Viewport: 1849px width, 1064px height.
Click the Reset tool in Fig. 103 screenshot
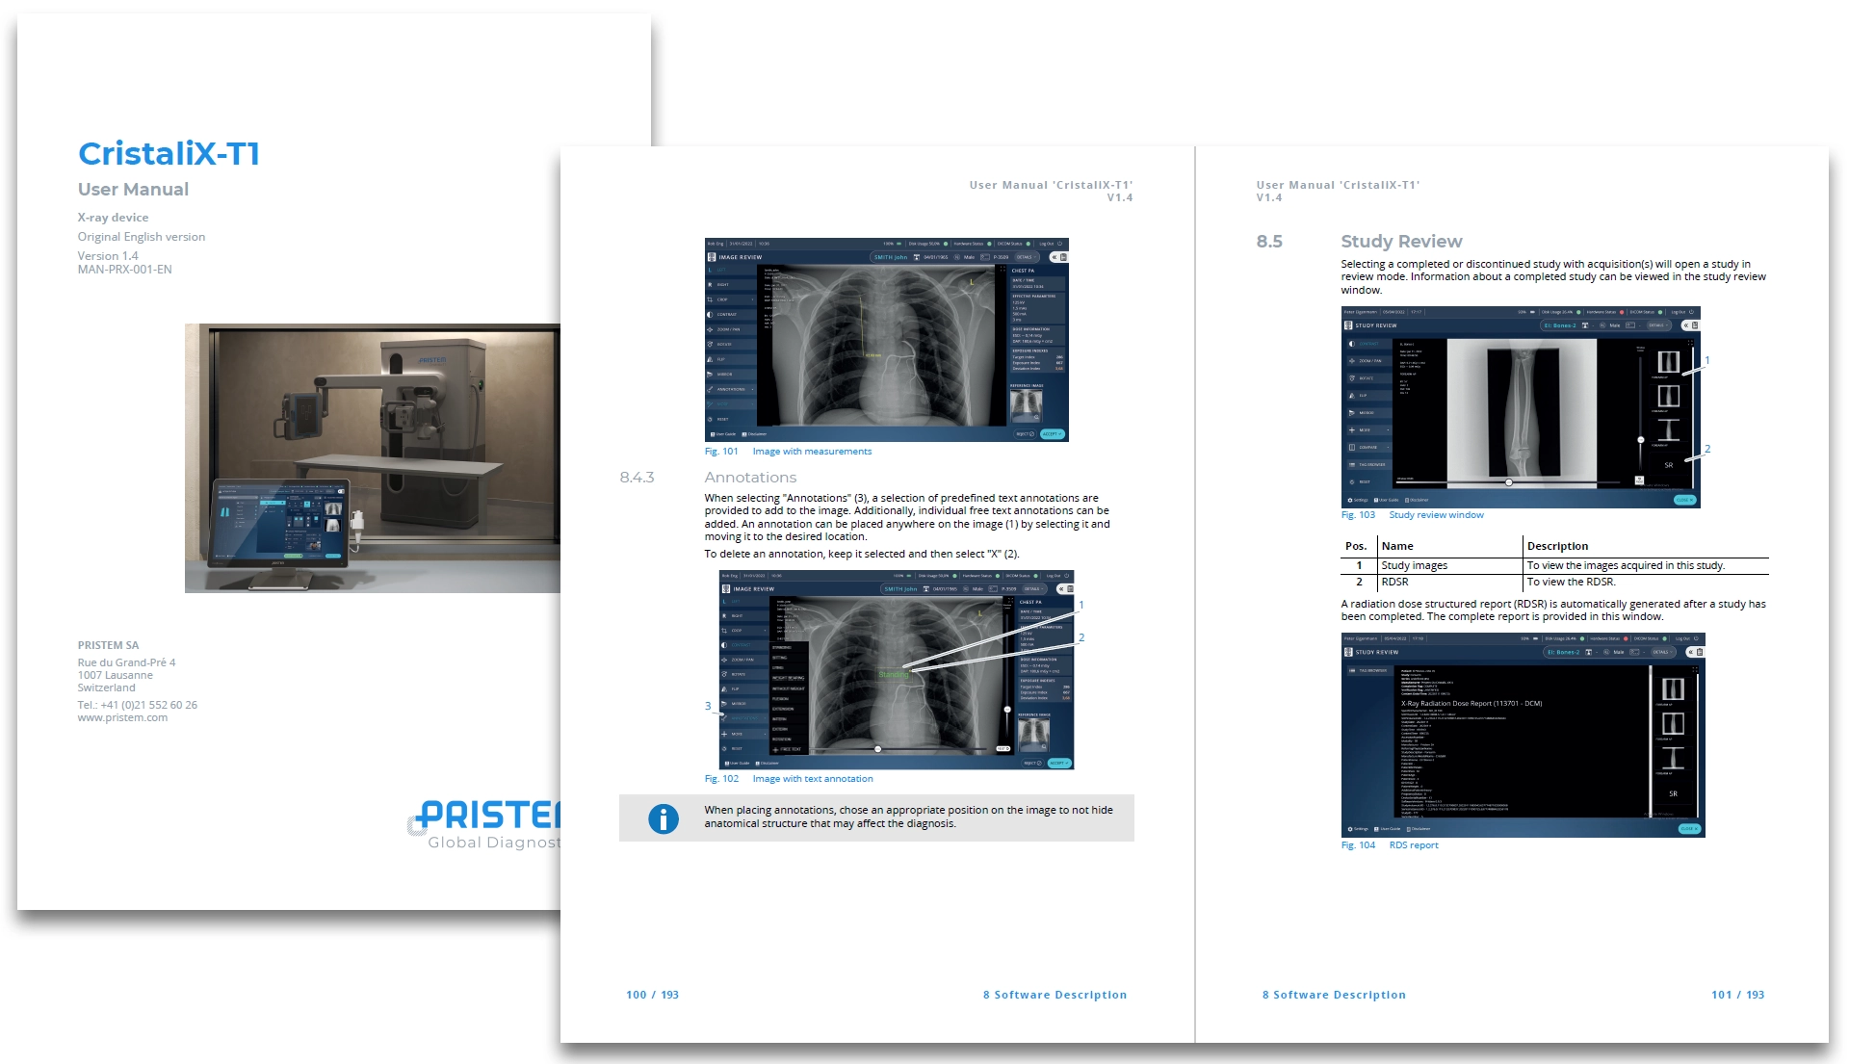[x=1367, y=482]
